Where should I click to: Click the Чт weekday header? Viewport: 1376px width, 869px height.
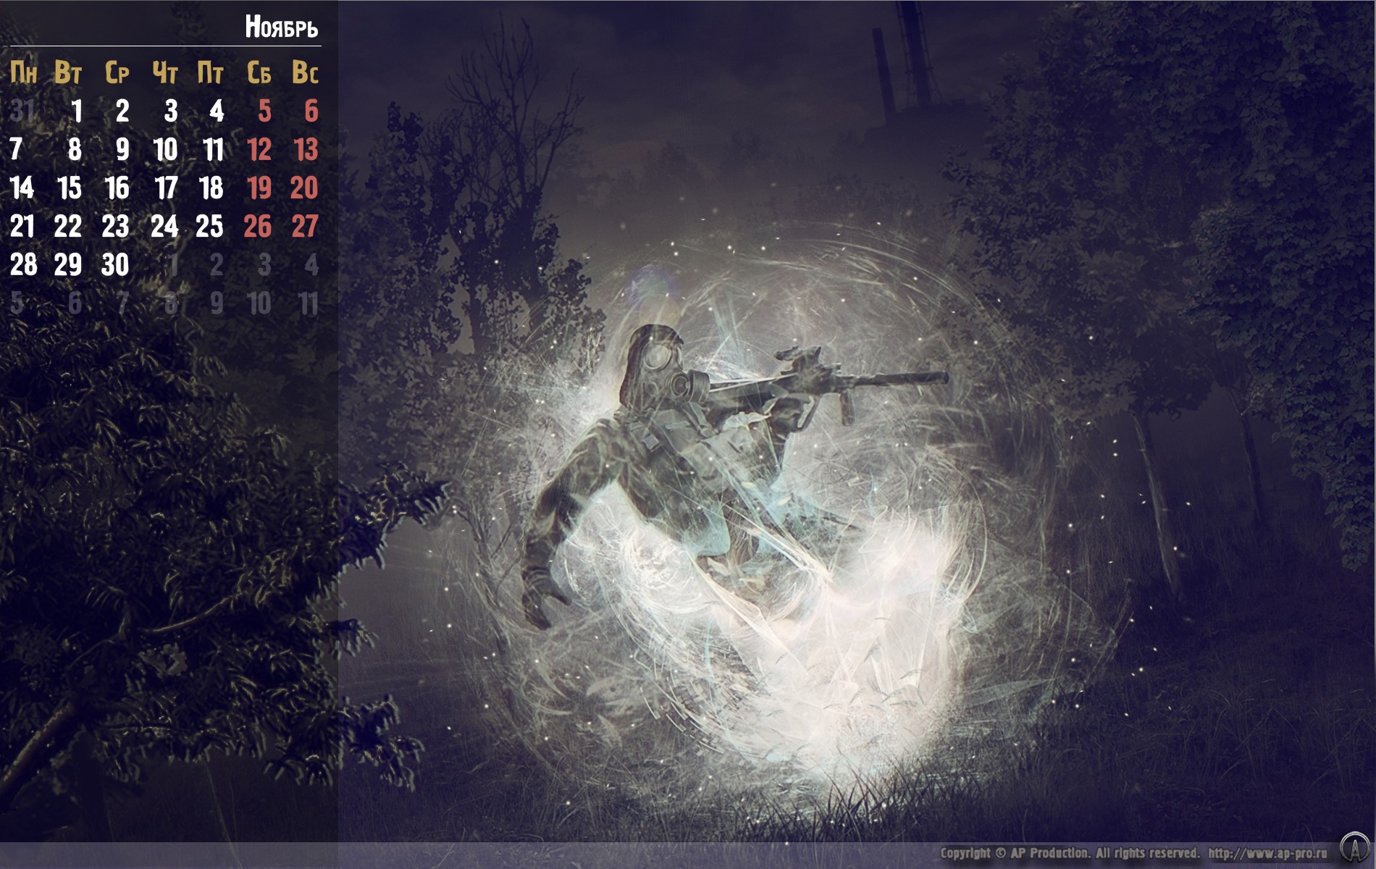point(165,72)
